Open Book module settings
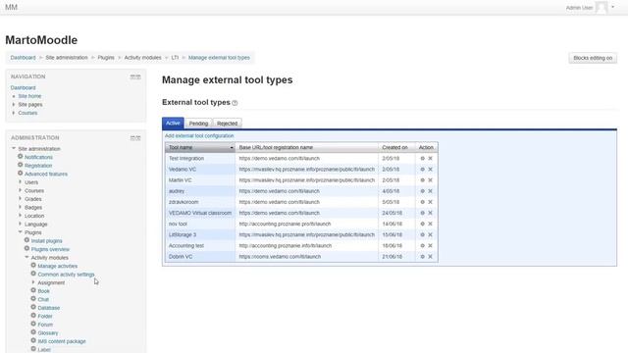 pyautogui.click(x=43, y=291)
